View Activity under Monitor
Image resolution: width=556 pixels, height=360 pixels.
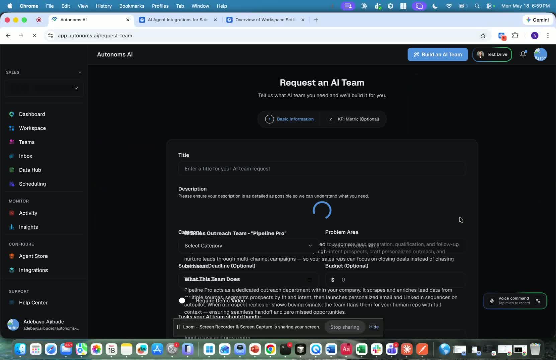click(x=28, y=213)
